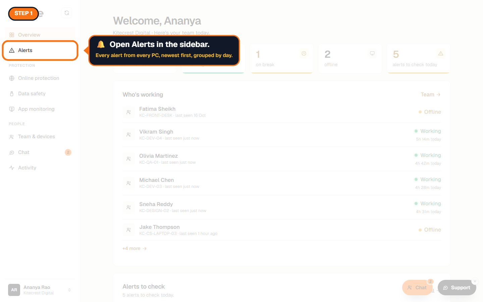Click the Offline status for Fatima Sheikh

(x=430, y=112)
